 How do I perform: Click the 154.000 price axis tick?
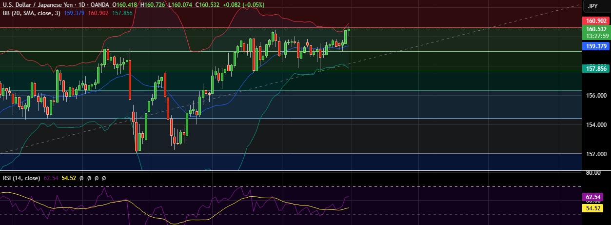point(596,124)
